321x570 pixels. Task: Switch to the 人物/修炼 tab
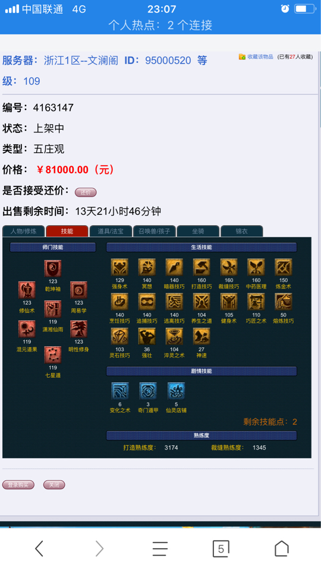click(x=24, y=231)
